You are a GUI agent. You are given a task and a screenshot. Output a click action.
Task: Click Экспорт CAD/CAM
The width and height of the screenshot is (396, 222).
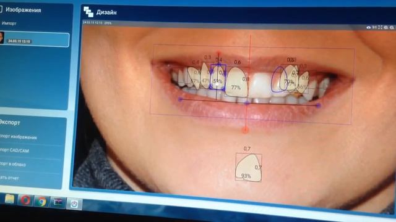(x=14, y=150)
